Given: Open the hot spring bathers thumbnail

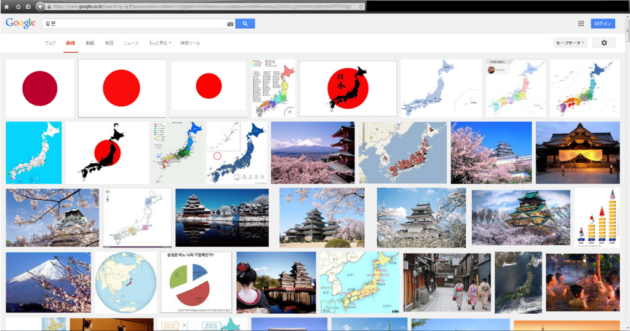Looking at the screenshot, I should coord(583,282).
